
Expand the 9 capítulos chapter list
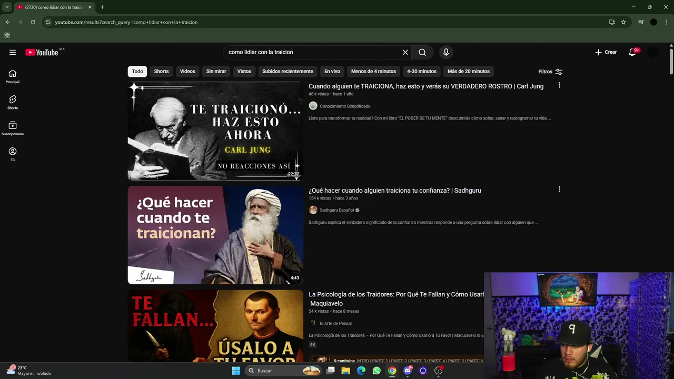tap(396, 361)
